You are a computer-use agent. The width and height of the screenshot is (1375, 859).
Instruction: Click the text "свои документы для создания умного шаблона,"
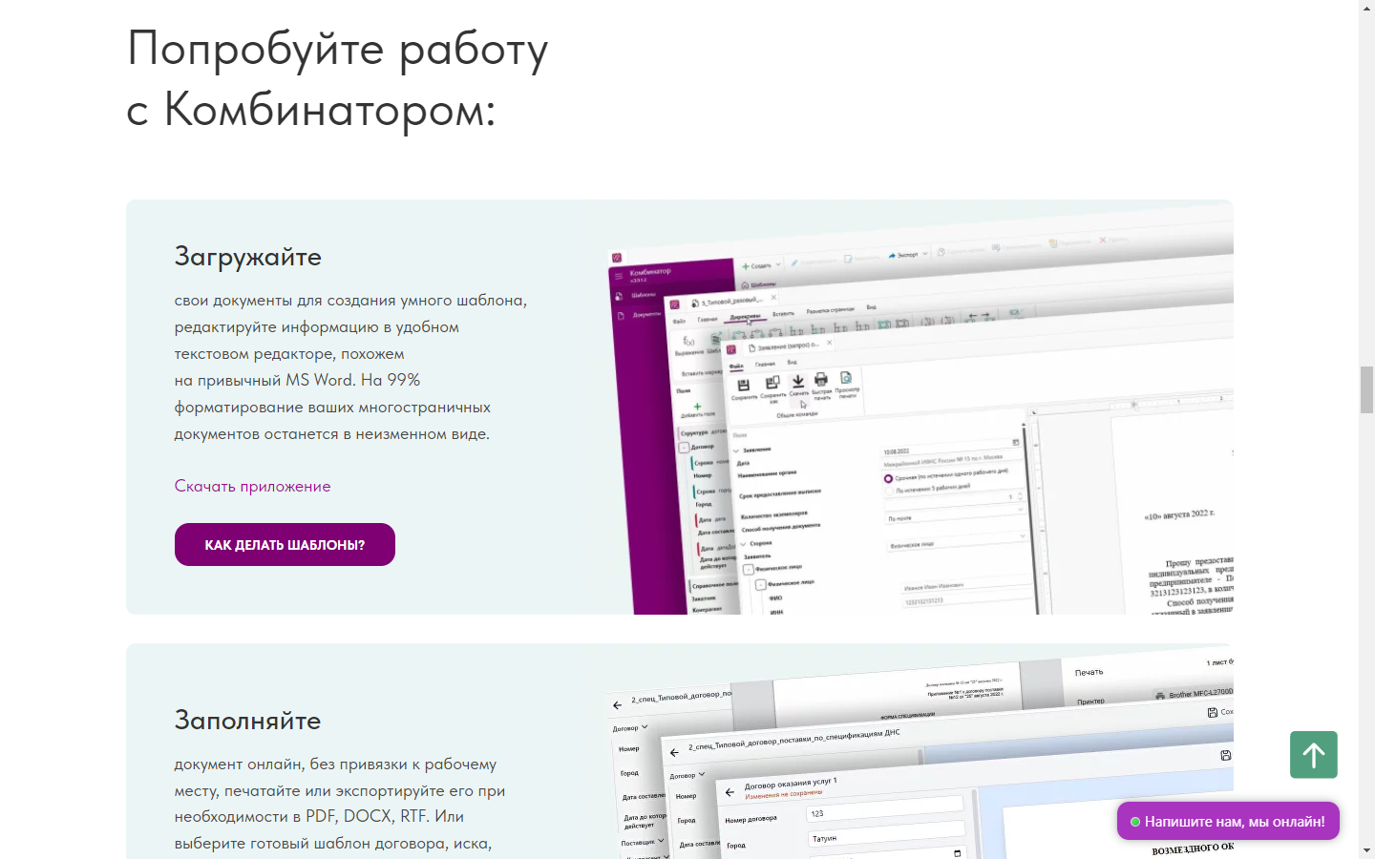coord(350,301)
